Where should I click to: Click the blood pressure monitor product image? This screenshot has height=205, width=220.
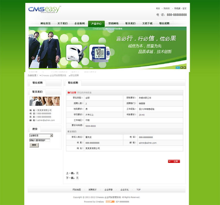tap(97, 53)
